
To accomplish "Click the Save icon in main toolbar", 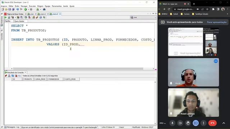I will point(10,10).
